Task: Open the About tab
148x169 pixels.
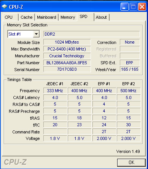Action: [101, 17]
